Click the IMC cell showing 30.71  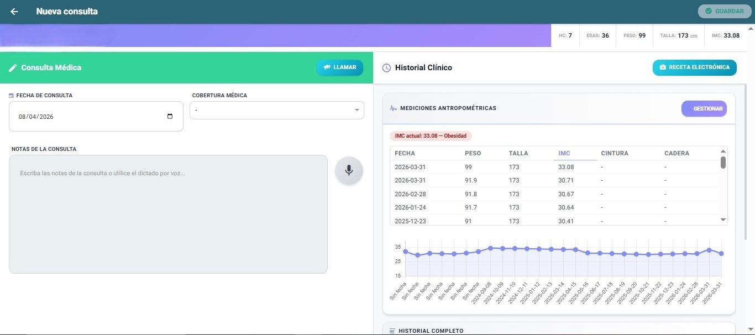(x=566, y=181)
